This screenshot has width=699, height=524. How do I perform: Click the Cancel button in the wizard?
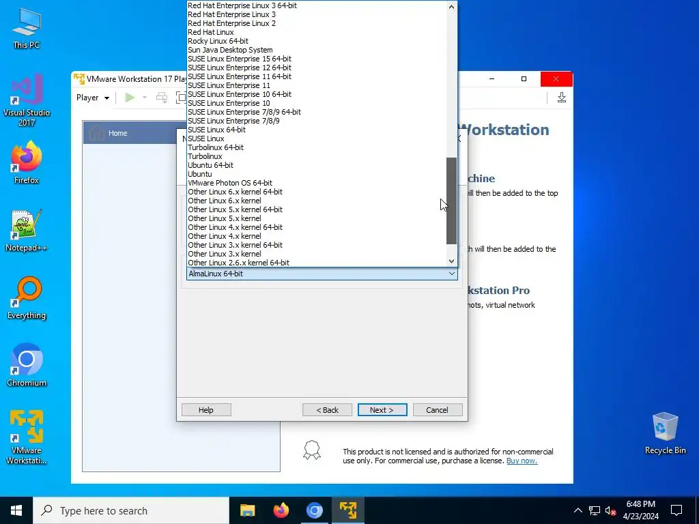coord(438,410)
